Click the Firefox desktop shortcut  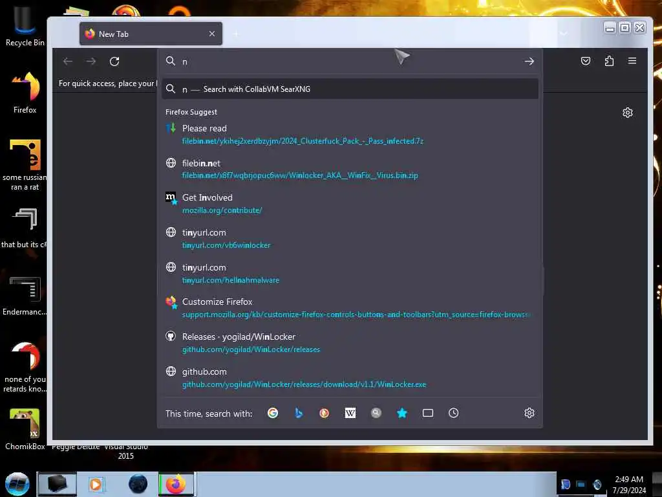(x=25, y=93)
